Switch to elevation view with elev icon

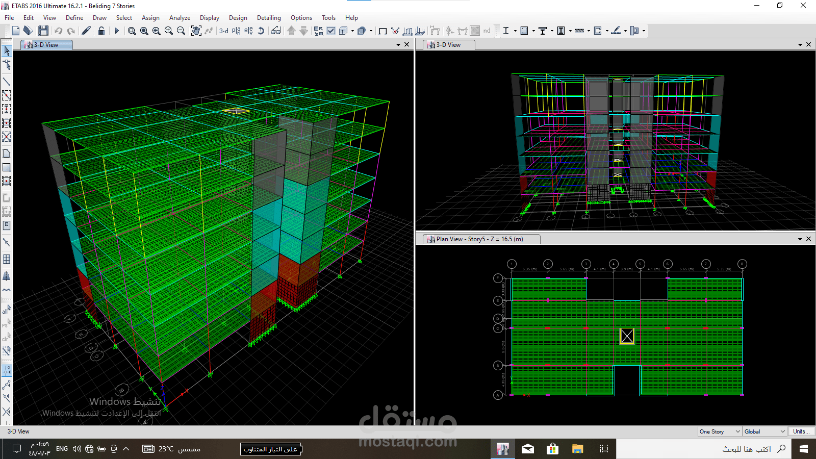point(248,31)
